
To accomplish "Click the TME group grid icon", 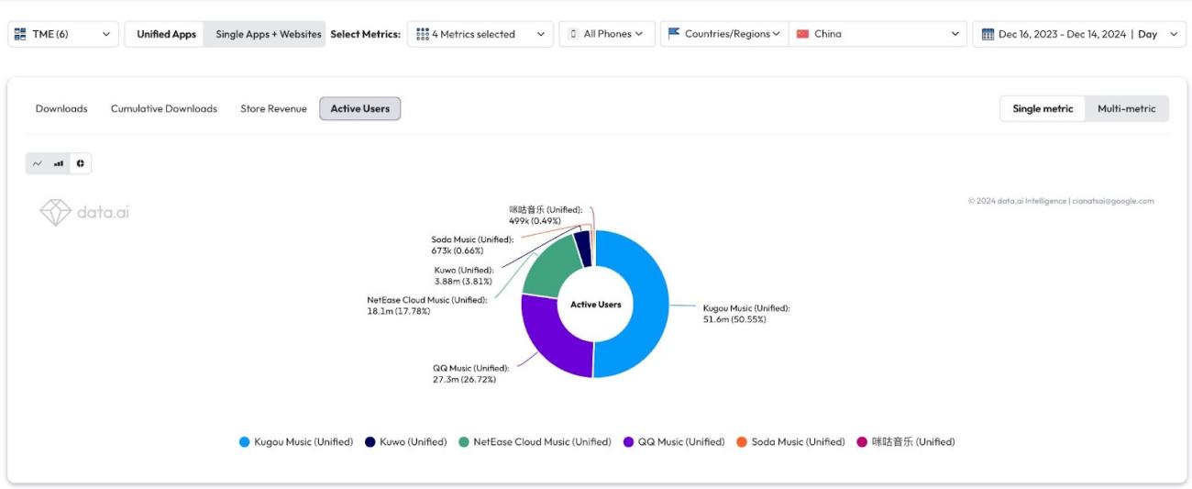I will [x=21, y=34].
